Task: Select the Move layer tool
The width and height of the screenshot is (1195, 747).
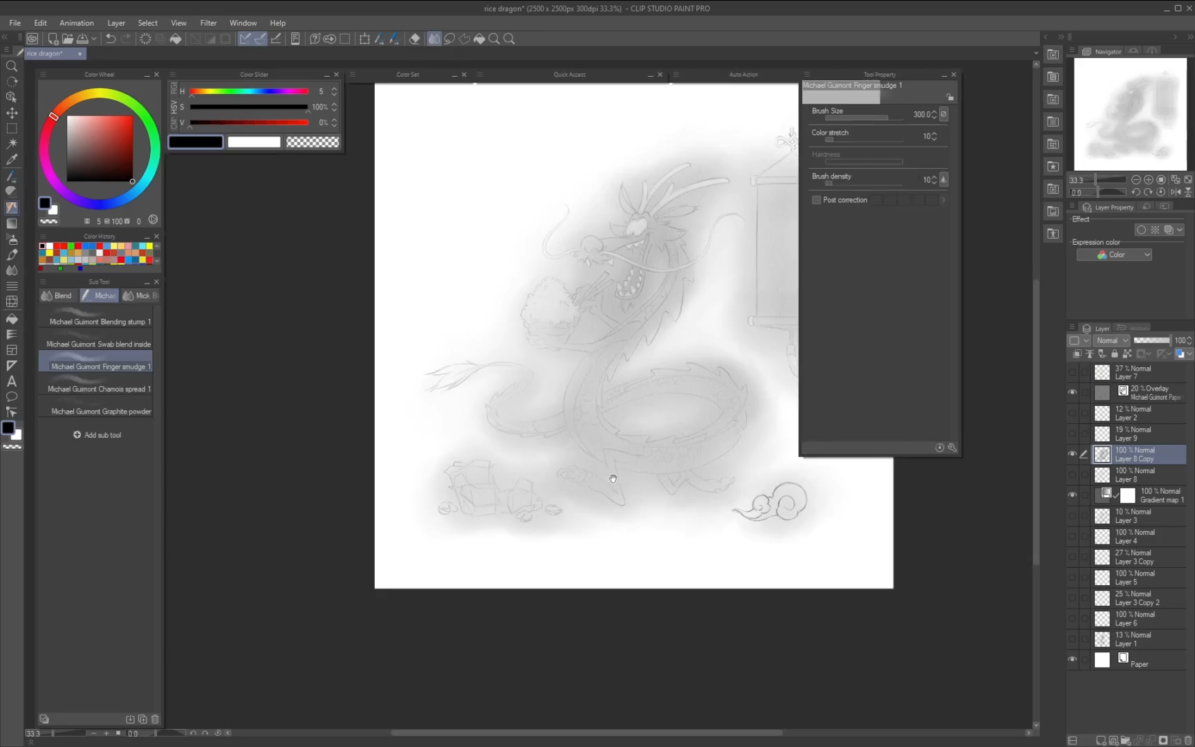Action: 12,113
